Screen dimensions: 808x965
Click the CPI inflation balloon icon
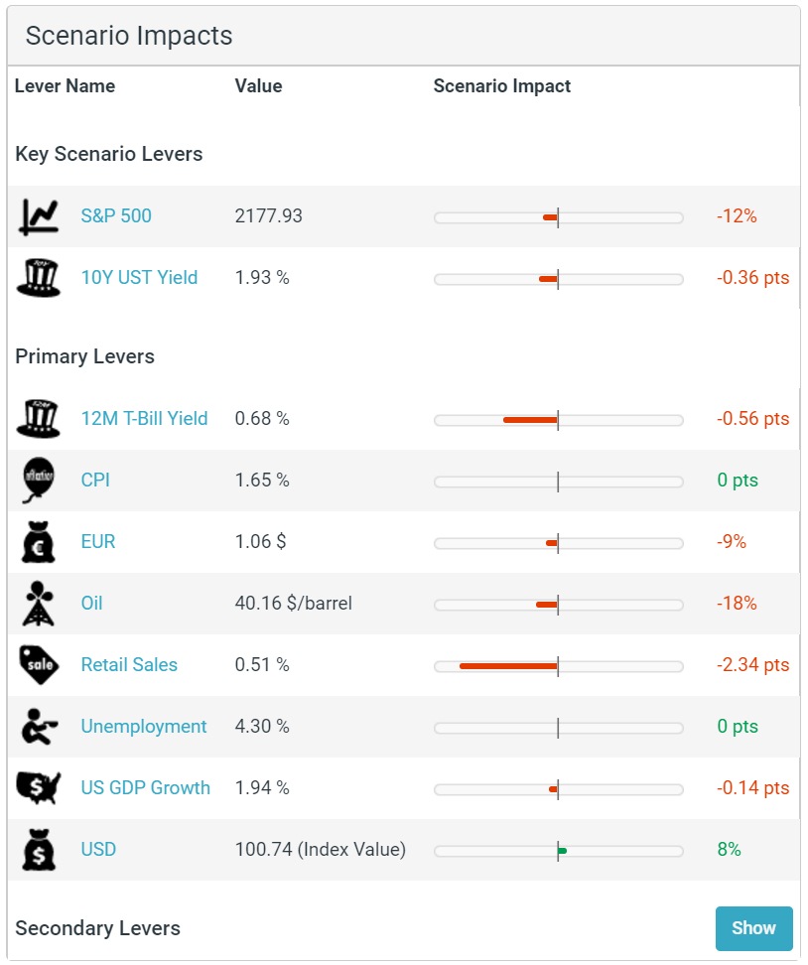(39, 481)
